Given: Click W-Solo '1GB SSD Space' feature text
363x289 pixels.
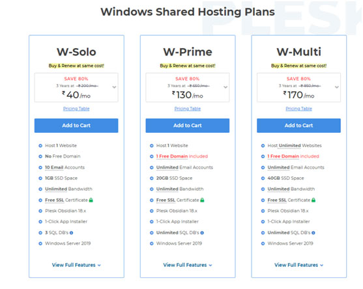Looking at the screenshot, I should click(x=61, y=178).
